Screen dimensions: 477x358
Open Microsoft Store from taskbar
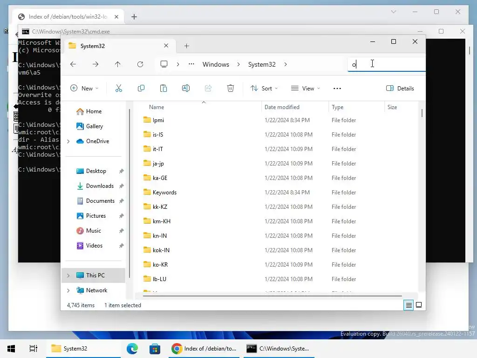tap(155, 349)
